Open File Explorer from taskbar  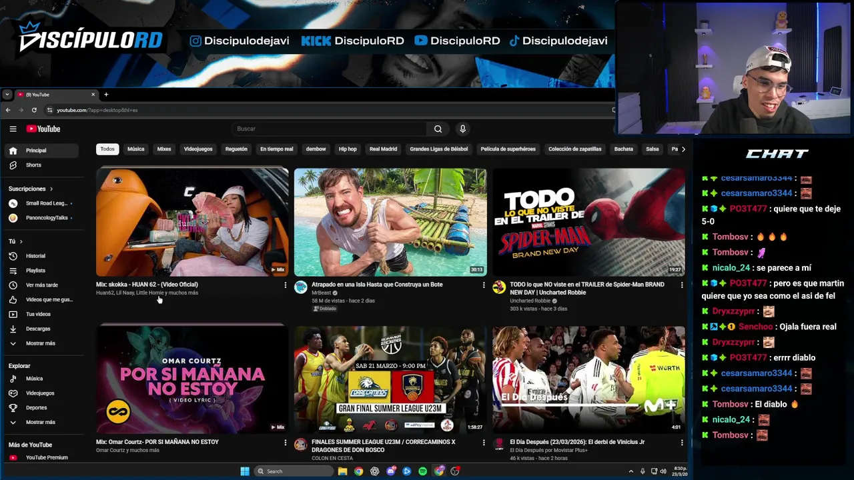[x=342, y=471]
